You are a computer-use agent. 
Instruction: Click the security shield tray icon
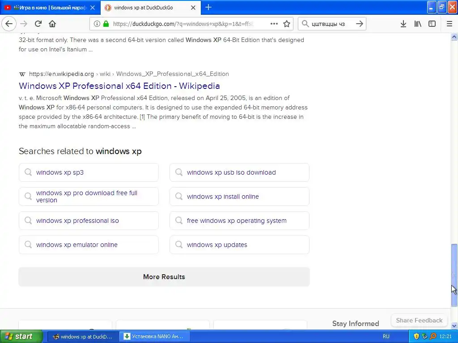click(x=416, y=337)
